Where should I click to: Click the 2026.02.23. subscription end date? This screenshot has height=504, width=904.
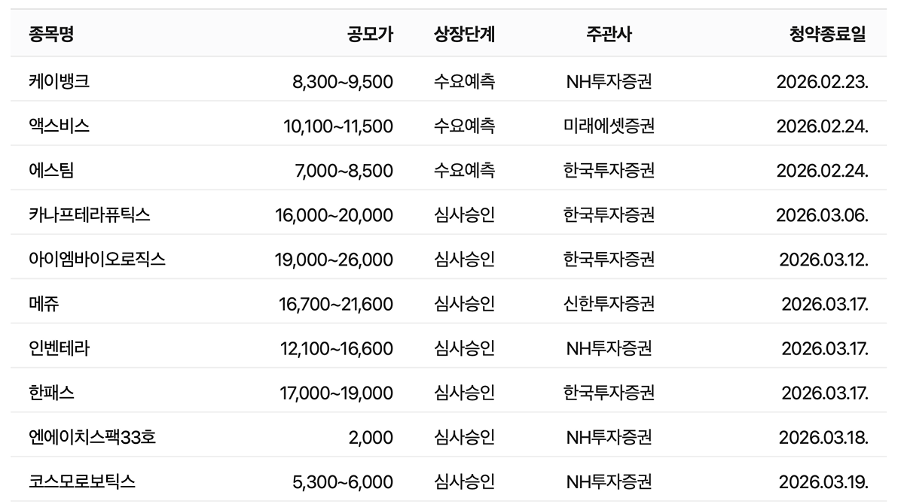coord(822,81)
